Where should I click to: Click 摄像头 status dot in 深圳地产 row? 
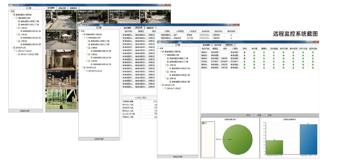point(264,61)
